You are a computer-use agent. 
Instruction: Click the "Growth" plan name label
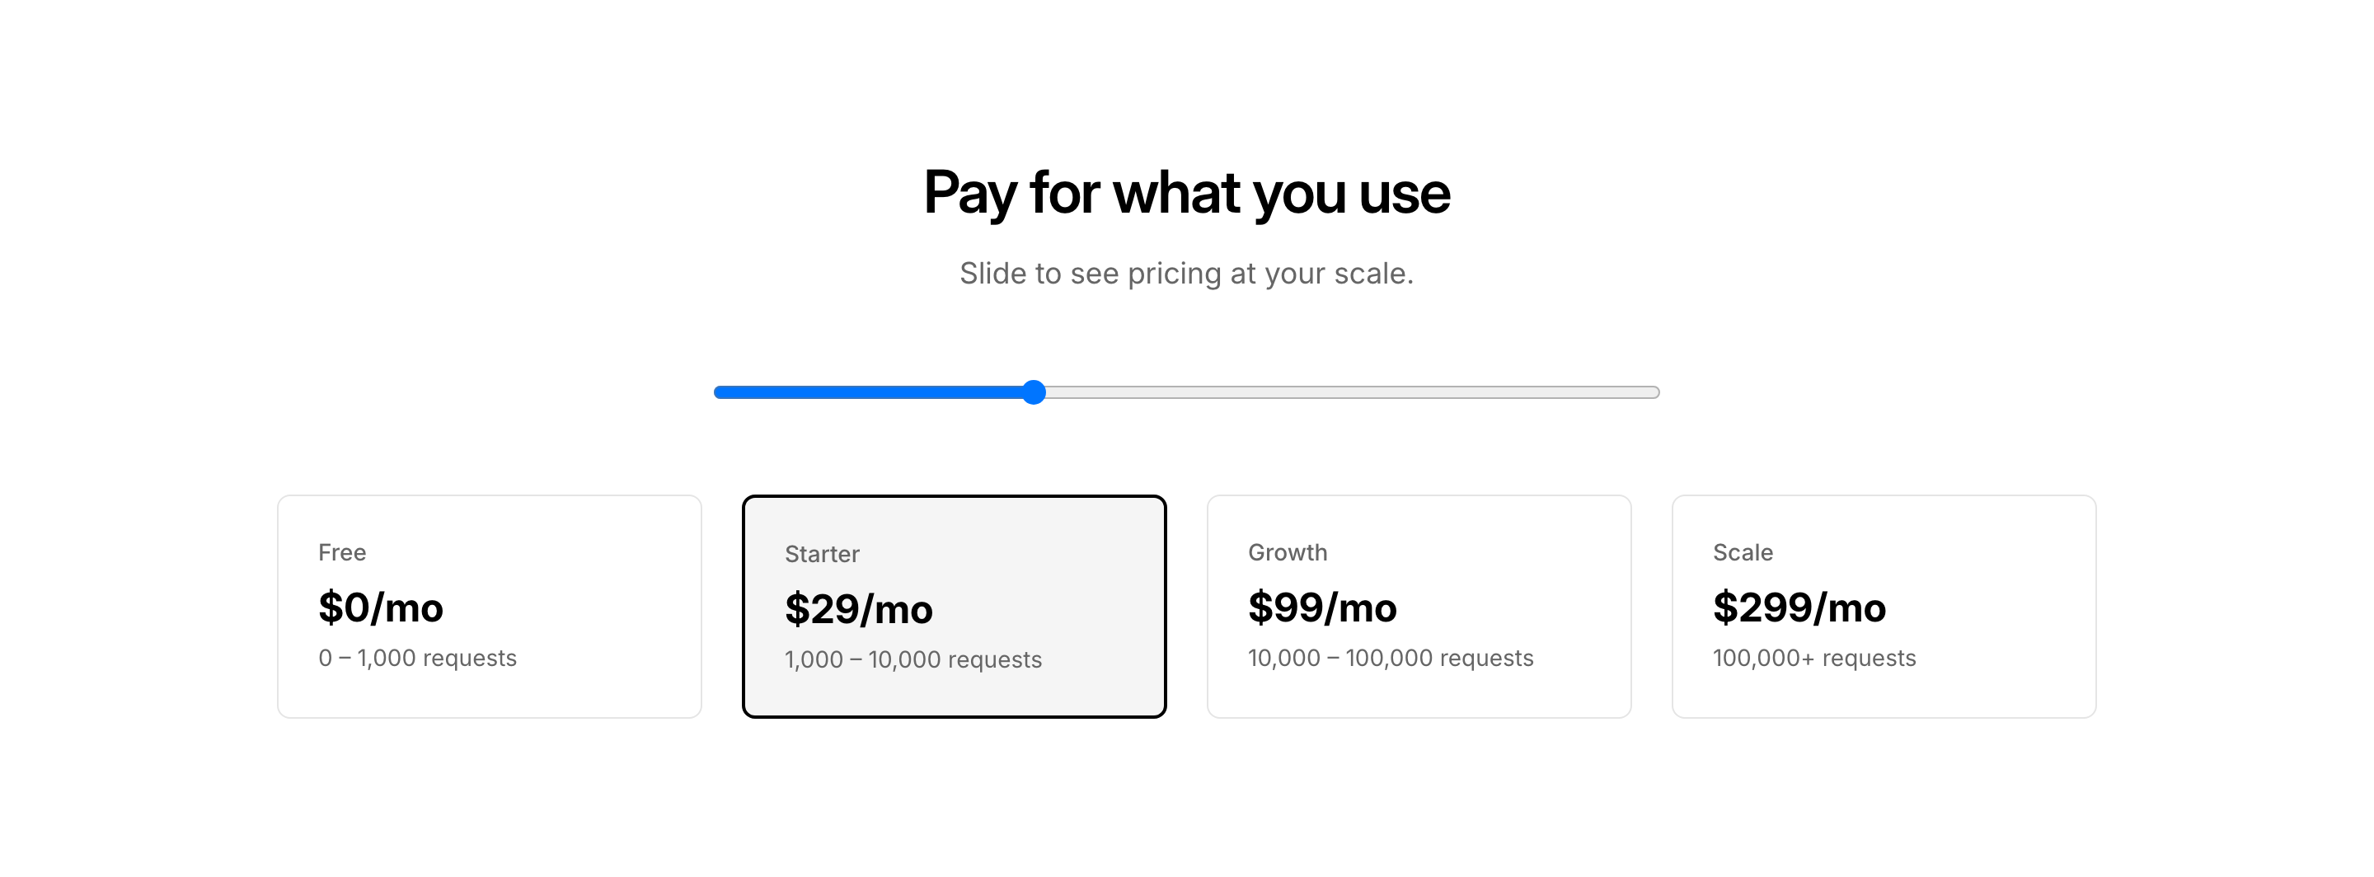click(1288, 551)
